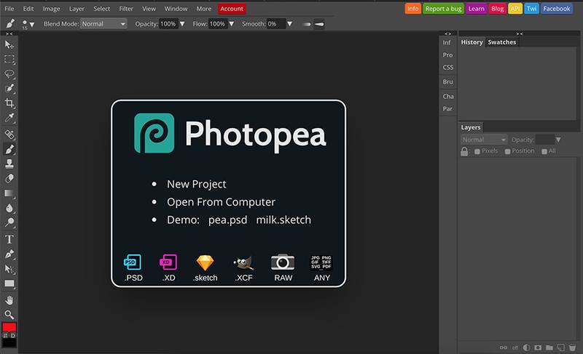The width and height of the screenshot is (583, 354).
Task: Select the Clone Stamp tool
Action: pyautogui.click(x=9, y=164)
